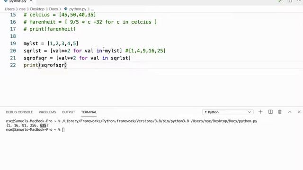Click the Users breadcrumb segment
The height and width of the screenshot is (170, 303).
coord(9,9)
